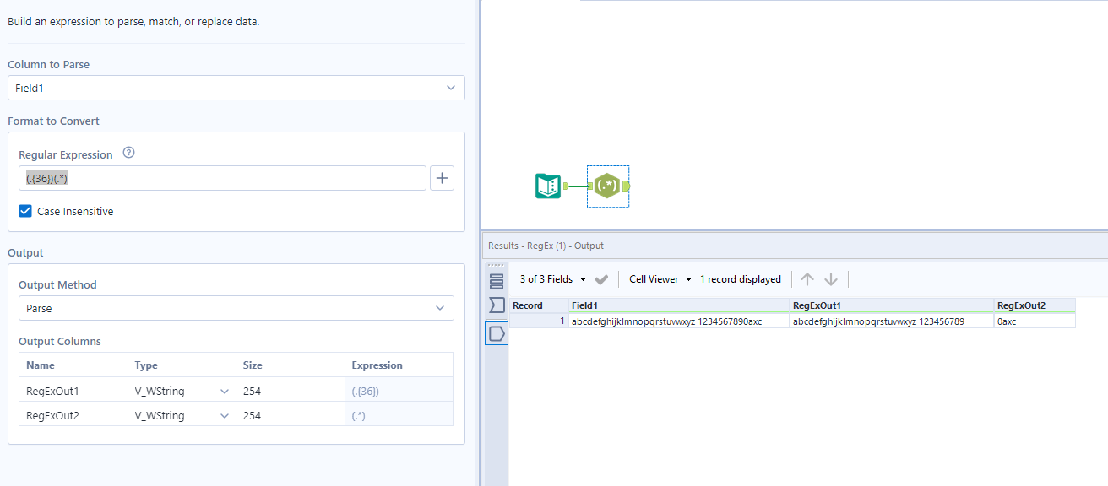Select the Text Input tool on the canvas
This screenshot has width=1108, height=486.
549,186
